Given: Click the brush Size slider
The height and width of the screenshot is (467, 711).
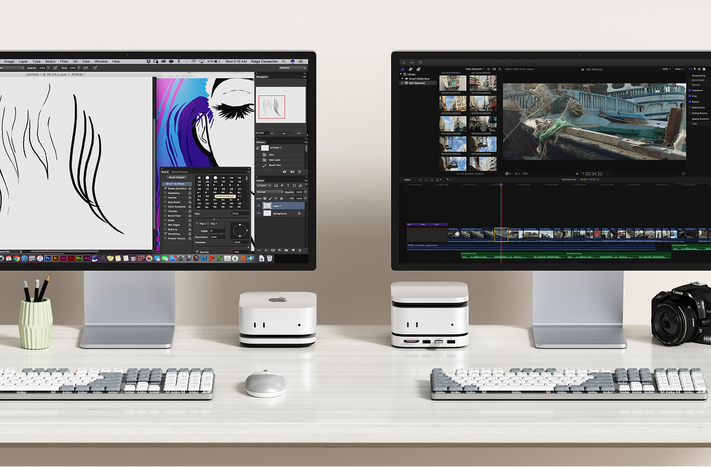Looking at the screenshot, I should tap(213, 219).
